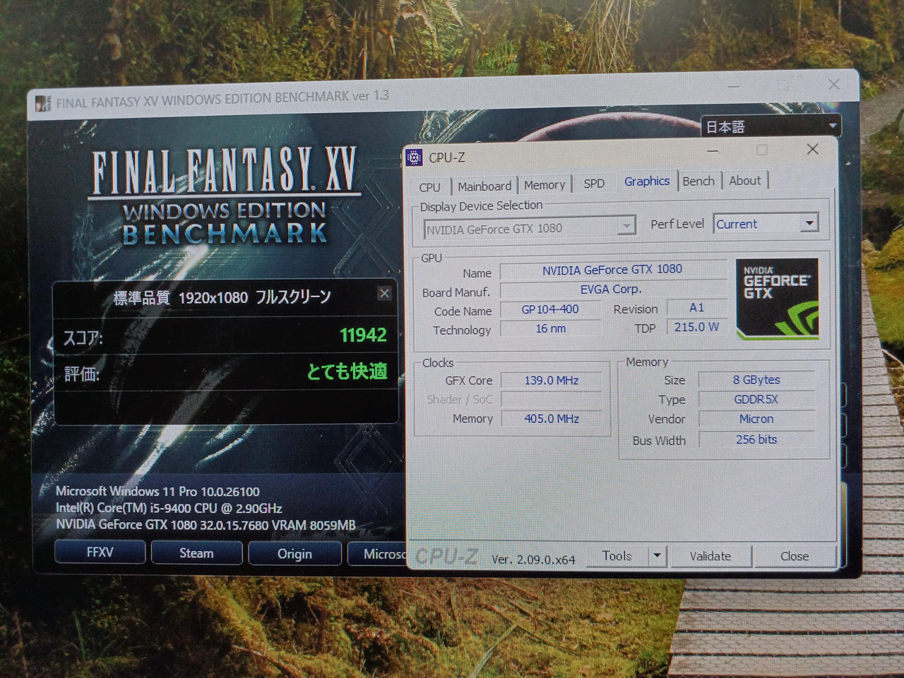Dismiss the score panel with its X
Viewport: 904px width, 678px height.
pyautogui.click(x=384, y=293)
